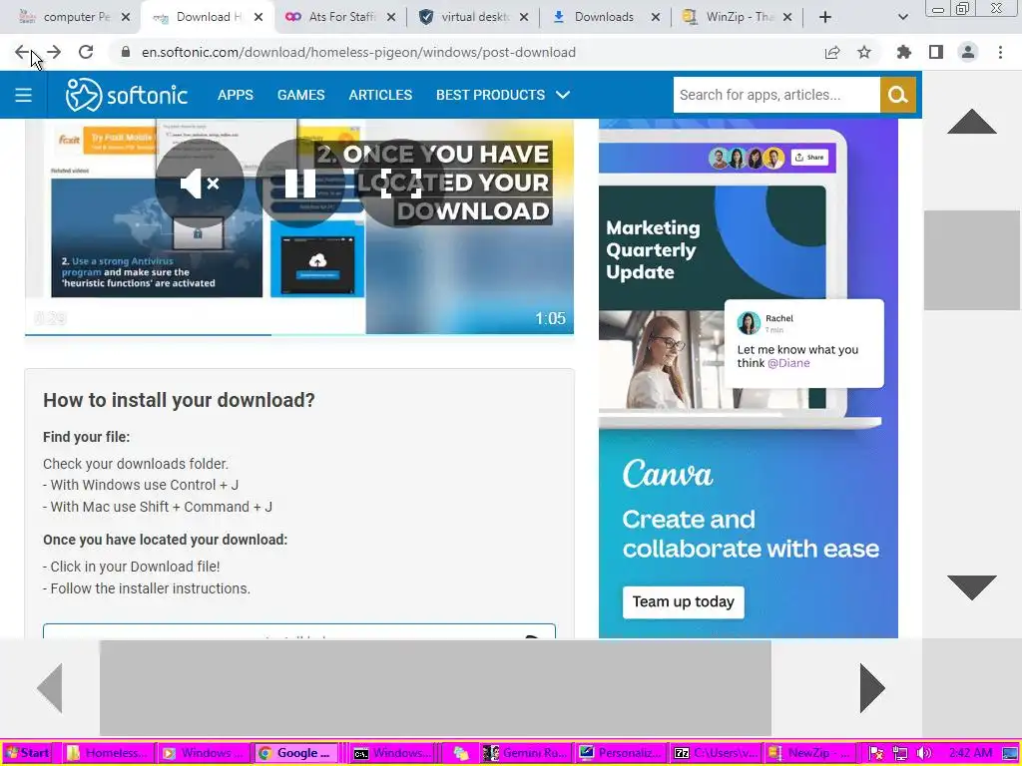Open the Windows Start menu
Image resolution: width=1022 pixels, height=766 pixels.
(x=27, y=753)
